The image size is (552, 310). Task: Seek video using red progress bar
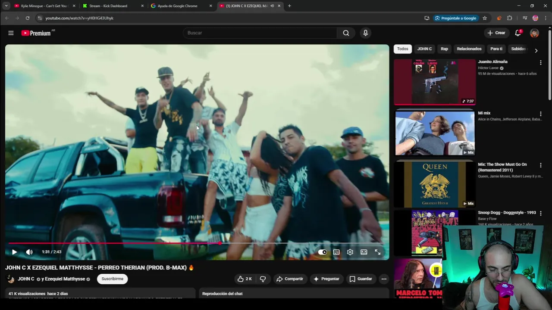(197, 243)
